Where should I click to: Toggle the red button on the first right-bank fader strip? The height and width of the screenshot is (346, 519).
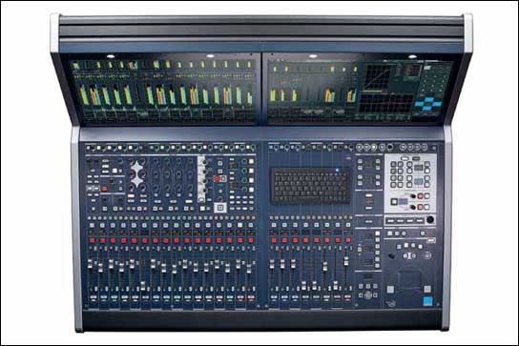tap(274, 240)
